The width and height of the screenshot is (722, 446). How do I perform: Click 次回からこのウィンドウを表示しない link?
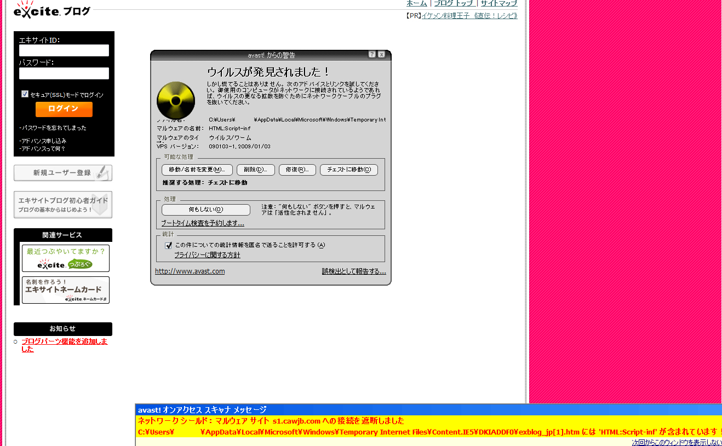(x=677, y=442)
